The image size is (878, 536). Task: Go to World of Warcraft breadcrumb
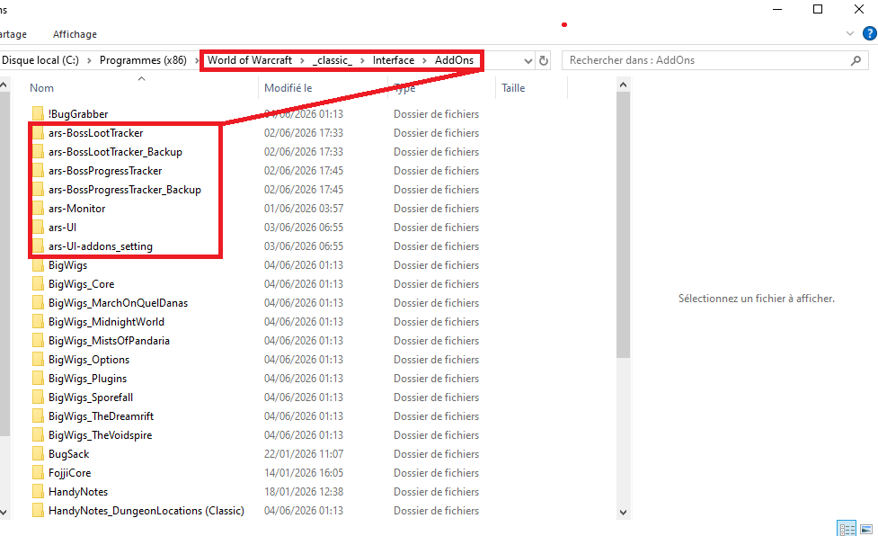click(x=250, y=60)
